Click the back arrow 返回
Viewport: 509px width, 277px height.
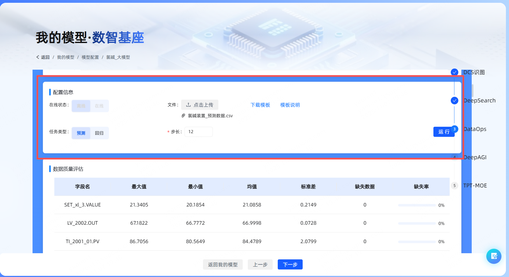tap(43, 57)
